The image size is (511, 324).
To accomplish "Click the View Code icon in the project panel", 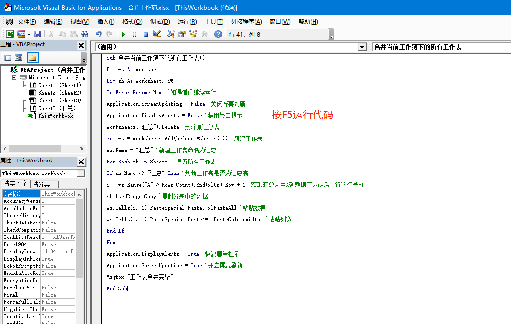I will tap(8, 58).
